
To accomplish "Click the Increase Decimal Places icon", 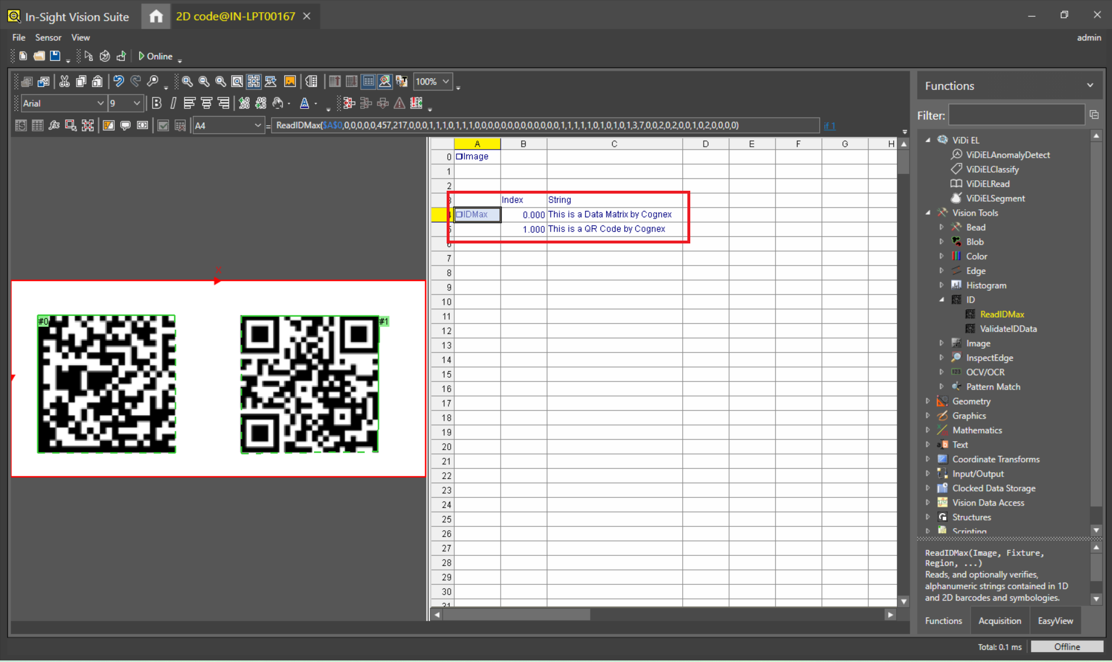I will click(244, 103).
